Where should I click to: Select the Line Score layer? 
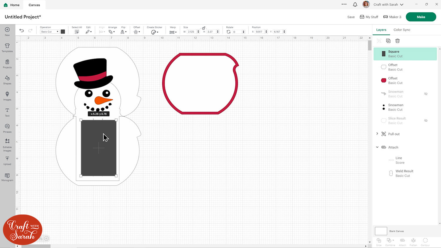point(405,160)
